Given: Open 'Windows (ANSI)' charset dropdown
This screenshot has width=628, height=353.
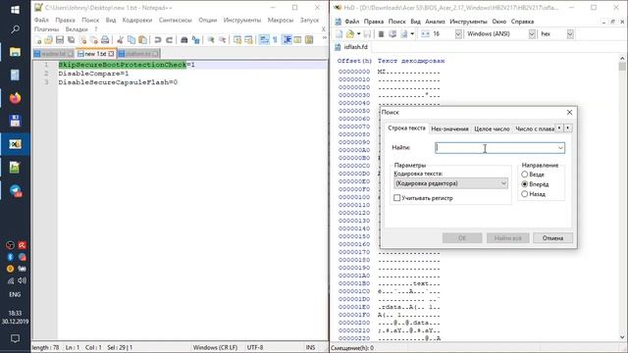Looking at the screenshot, I should point(532,34).
